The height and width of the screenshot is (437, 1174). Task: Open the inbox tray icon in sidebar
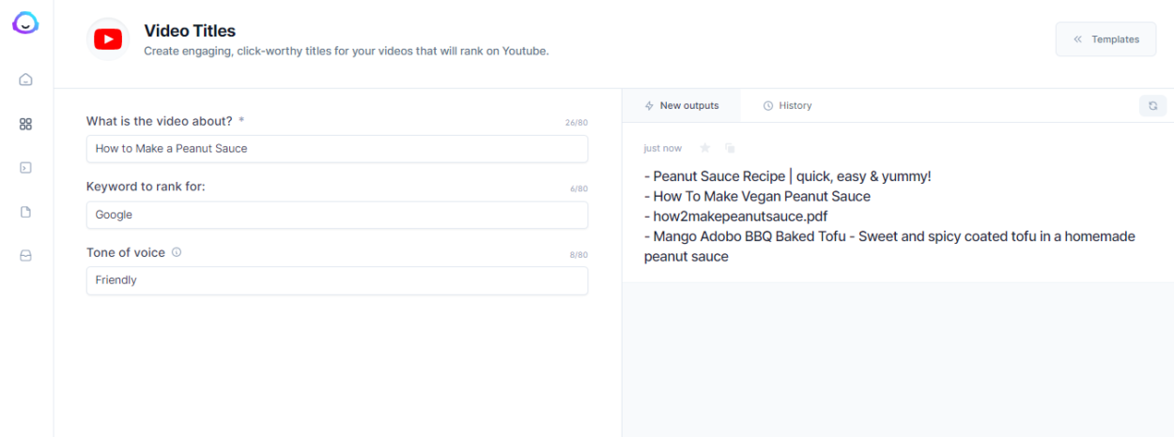pyautogui.click(x=26, y=256)
